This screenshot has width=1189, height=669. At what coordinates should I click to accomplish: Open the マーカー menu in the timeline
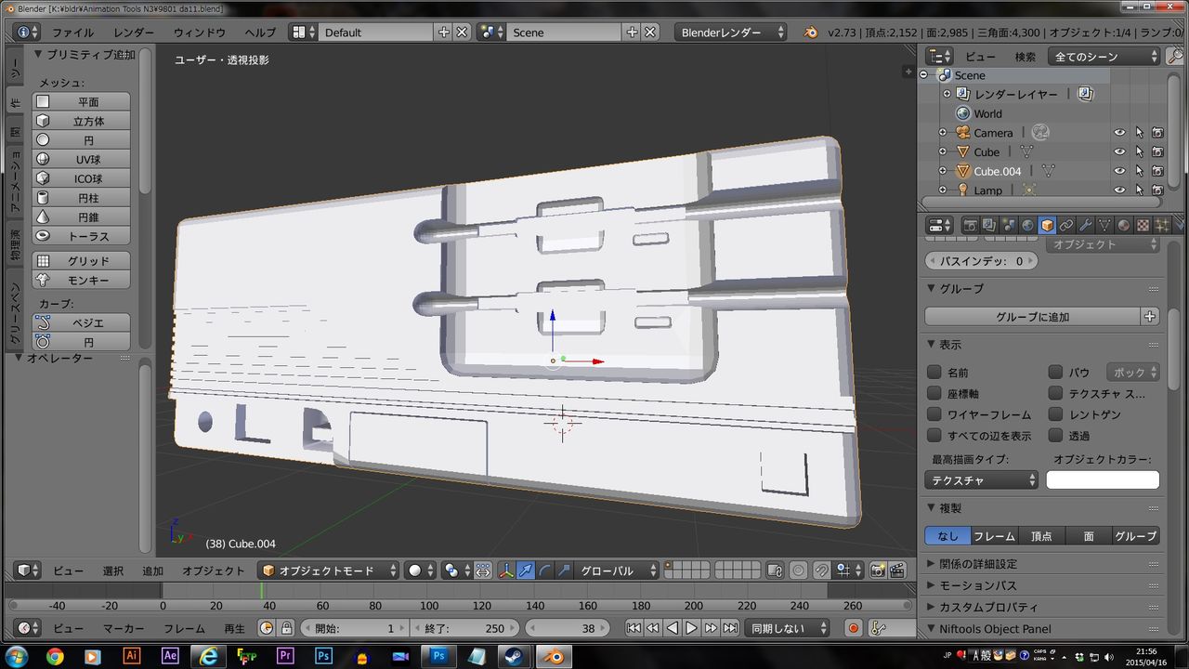[x=124, y=628]
